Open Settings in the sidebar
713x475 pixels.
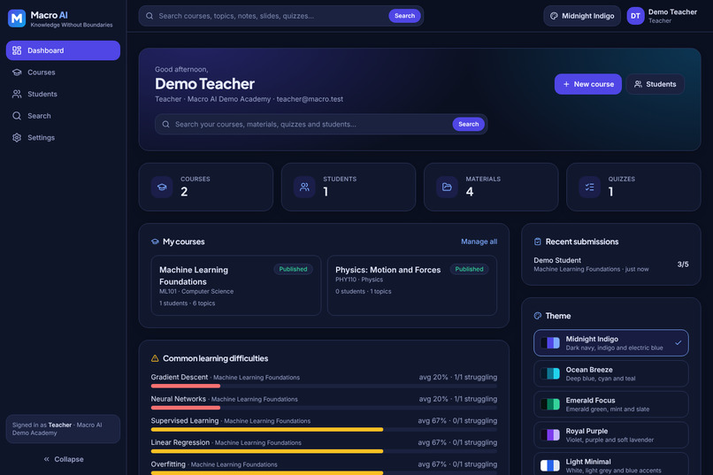pyautogui.click(x=63, y=138)
